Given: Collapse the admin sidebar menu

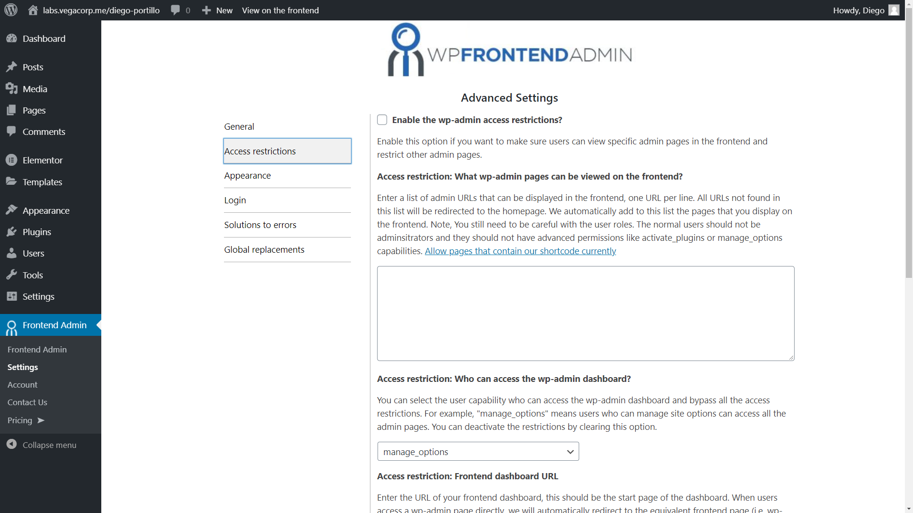Looking at the screenshot, I should [x=11, y=445].
